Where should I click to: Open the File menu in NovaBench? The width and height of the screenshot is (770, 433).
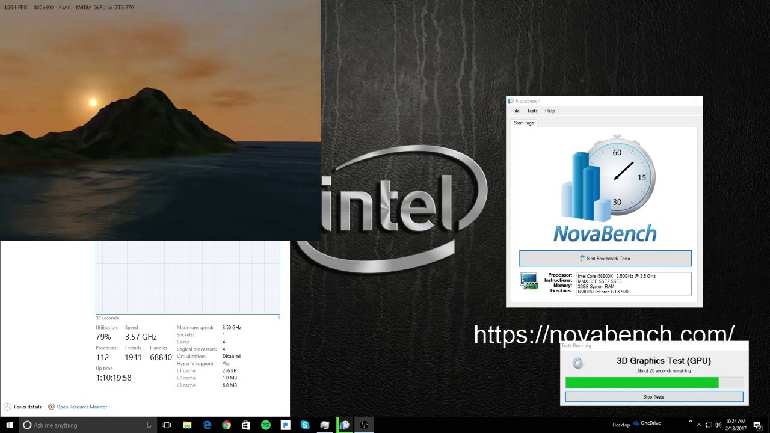tap(516, 111)
